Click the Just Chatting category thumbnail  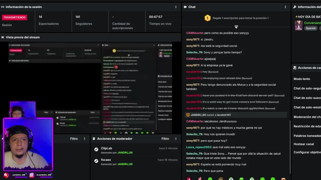click(x=298, y=25)
